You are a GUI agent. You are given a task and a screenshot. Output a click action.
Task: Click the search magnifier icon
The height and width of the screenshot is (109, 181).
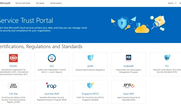tap(175, 3)
